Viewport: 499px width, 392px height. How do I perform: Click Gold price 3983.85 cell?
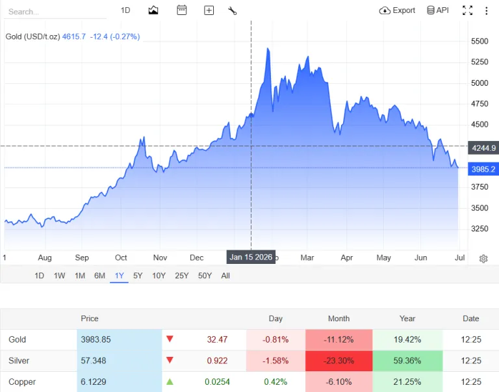(x=120, y=339)
